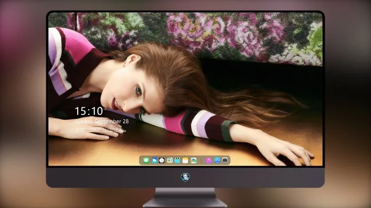Open the pink iTunes Music icon

tap(208, 160)
